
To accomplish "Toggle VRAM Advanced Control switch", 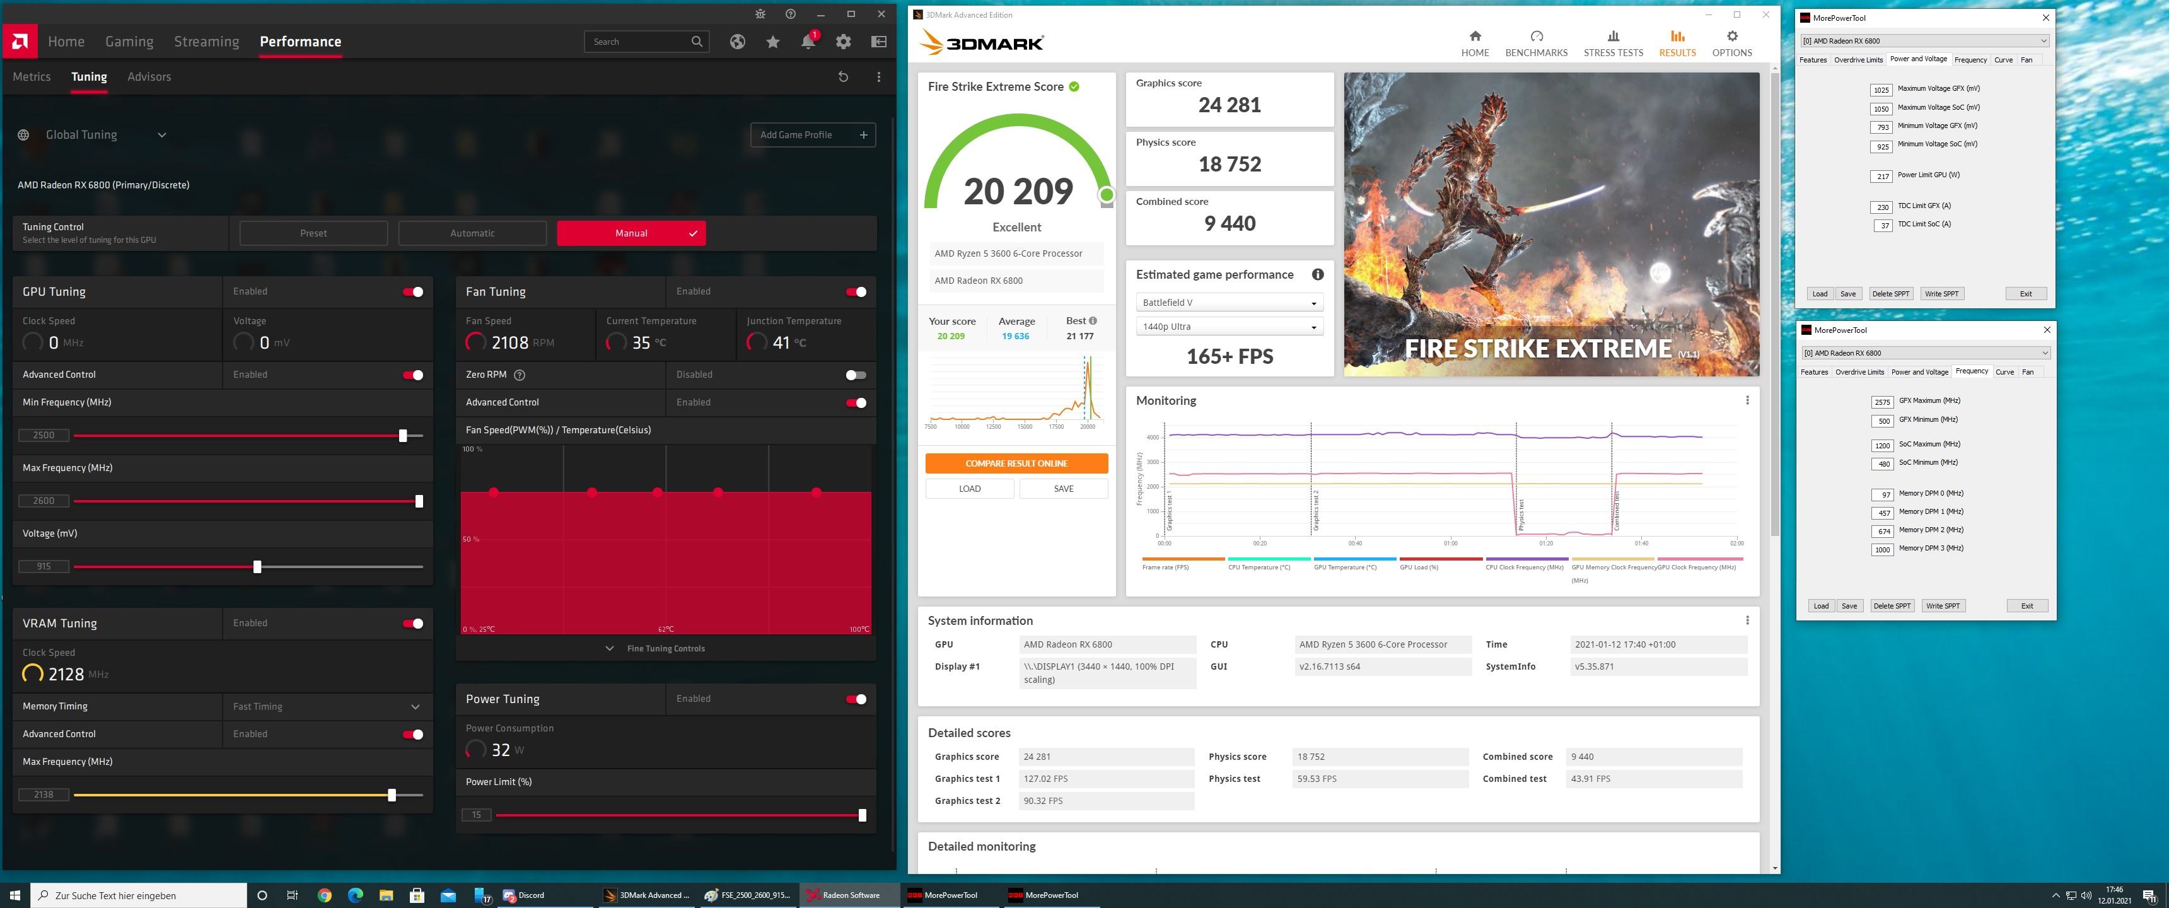I will click(x=412, y=735).
